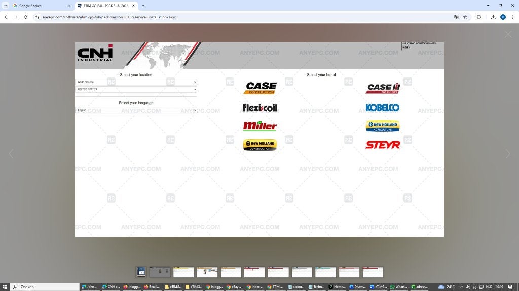Viewport: 519px width, 291px height.
Task: Open the thumbnail showing a parts diagram
Action: [x=207, y=272]
